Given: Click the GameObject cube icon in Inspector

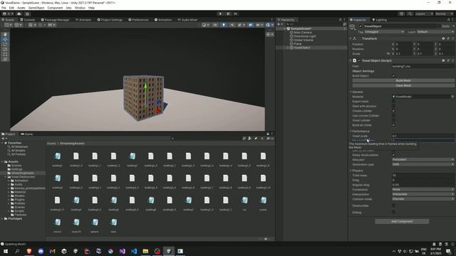Looking at the screenshot, I should click(x=353, y=27).
